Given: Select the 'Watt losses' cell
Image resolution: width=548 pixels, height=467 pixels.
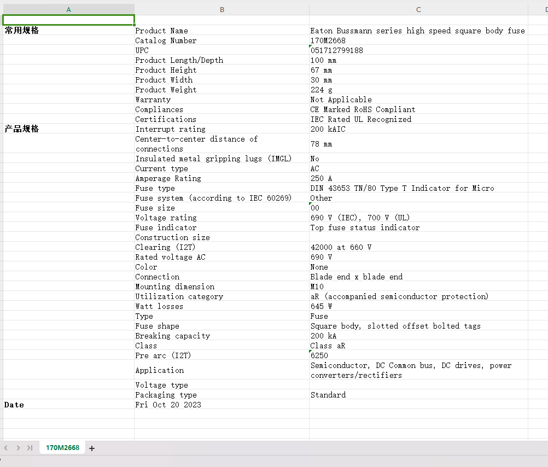Looking at the screenshot, I should click(222, 306).
